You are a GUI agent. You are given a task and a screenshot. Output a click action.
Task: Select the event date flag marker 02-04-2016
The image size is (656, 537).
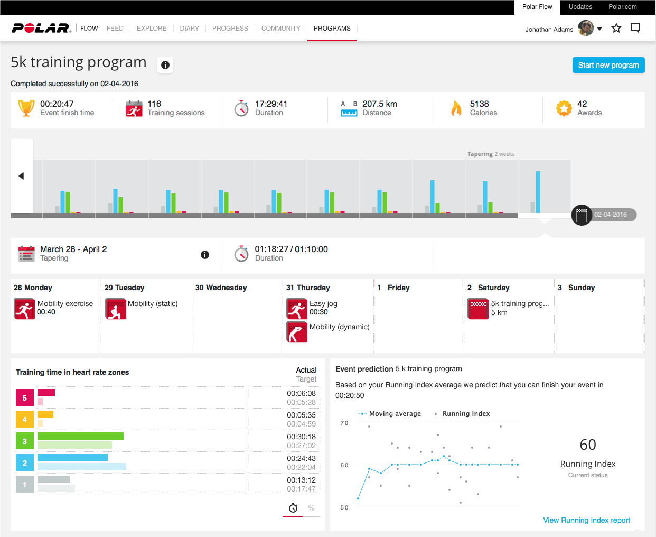pyautogui.click(x=582, y=215)
